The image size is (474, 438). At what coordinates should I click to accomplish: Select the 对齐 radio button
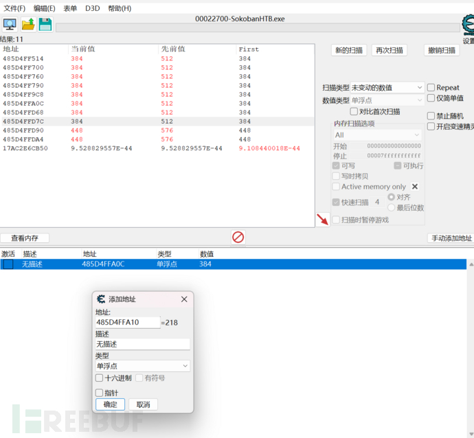click(391, 197)
